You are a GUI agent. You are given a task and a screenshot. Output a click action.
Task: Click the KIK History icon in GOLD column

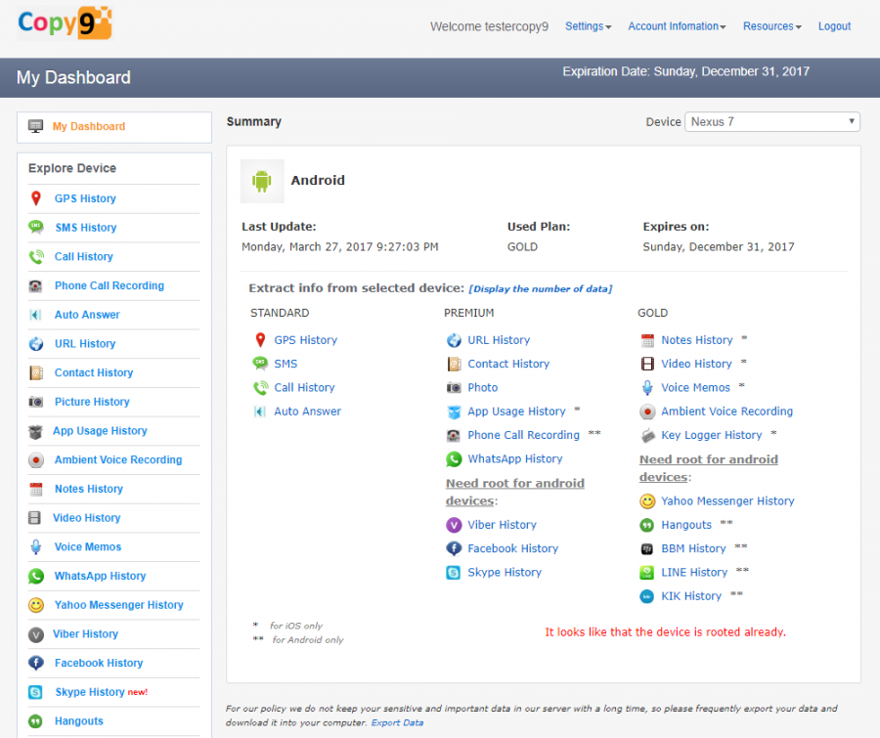pyautogui.click(x=647, y=596)
